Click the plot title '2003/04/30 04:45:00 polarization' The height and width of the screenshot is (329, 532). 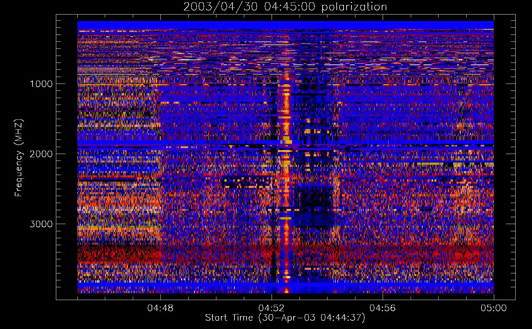coord(285,7)
